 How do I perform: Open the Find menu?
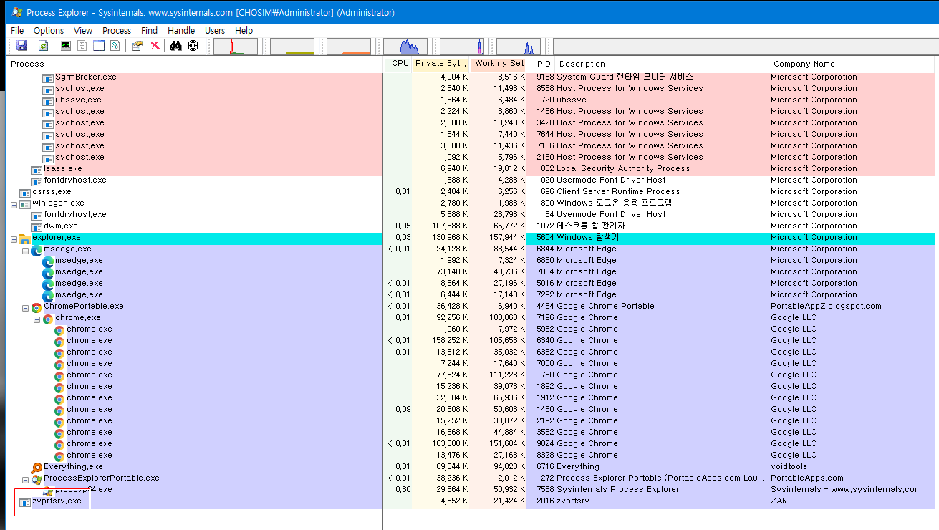click(x=149, y=30)
